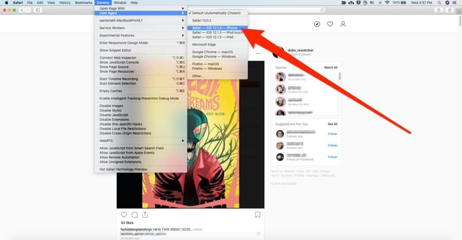
Task: Open the Bookmarks menu
Action: pyautogui.click(x=83, y=3)
